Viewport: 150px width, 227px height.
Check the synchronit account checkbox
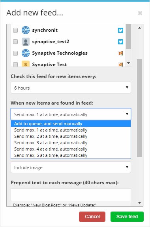pos(15,30)
